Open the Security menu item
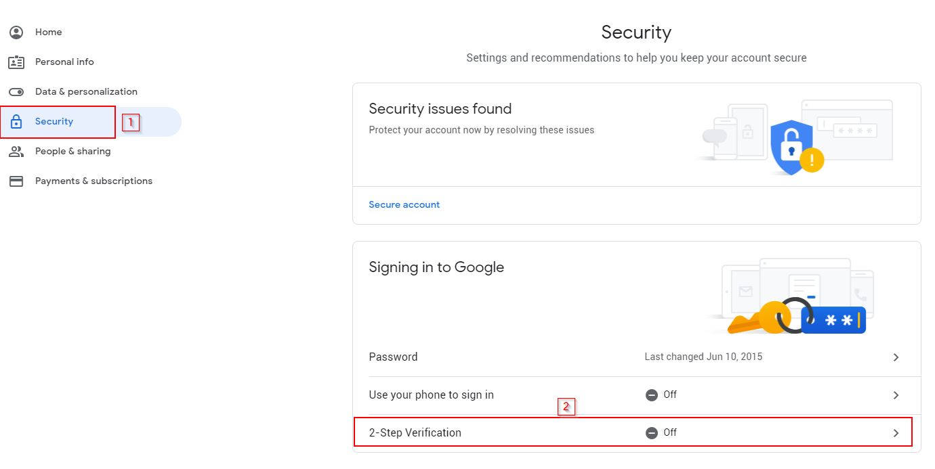Viewport: 935px width, 469px height. click(54, 121)
